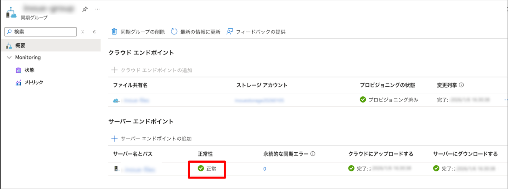Collapse the sidebar with double-chevron icon
Screen dimensions: 508x189
pyautogui.click(x=94, y=32)
